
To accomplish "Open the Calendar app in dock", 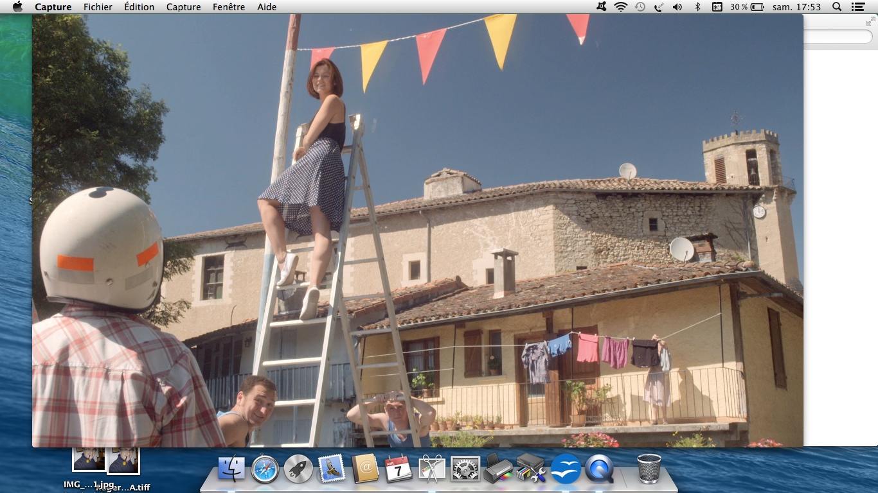I will pyautogui.click(x=399, y=469).
